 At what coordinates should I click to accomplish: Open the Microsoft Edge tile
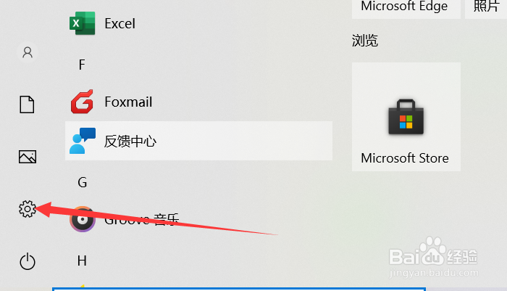pyautogui.click(x=406, y=9)
